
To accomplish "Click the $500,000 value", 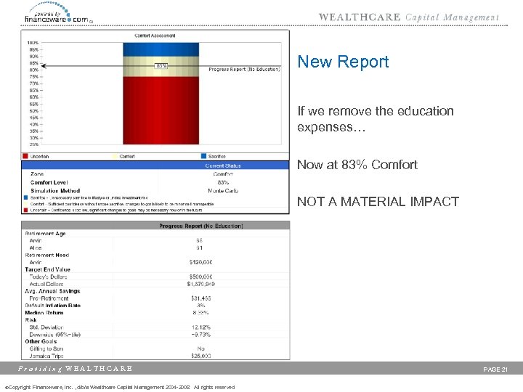I will point(200,277).
